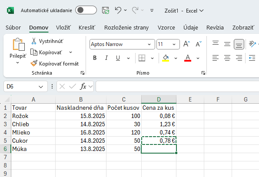The width and height of the screenshot is (259, 177).
Task: Expand the Kopírovať dropdown arrow
Action: point(70,52)
